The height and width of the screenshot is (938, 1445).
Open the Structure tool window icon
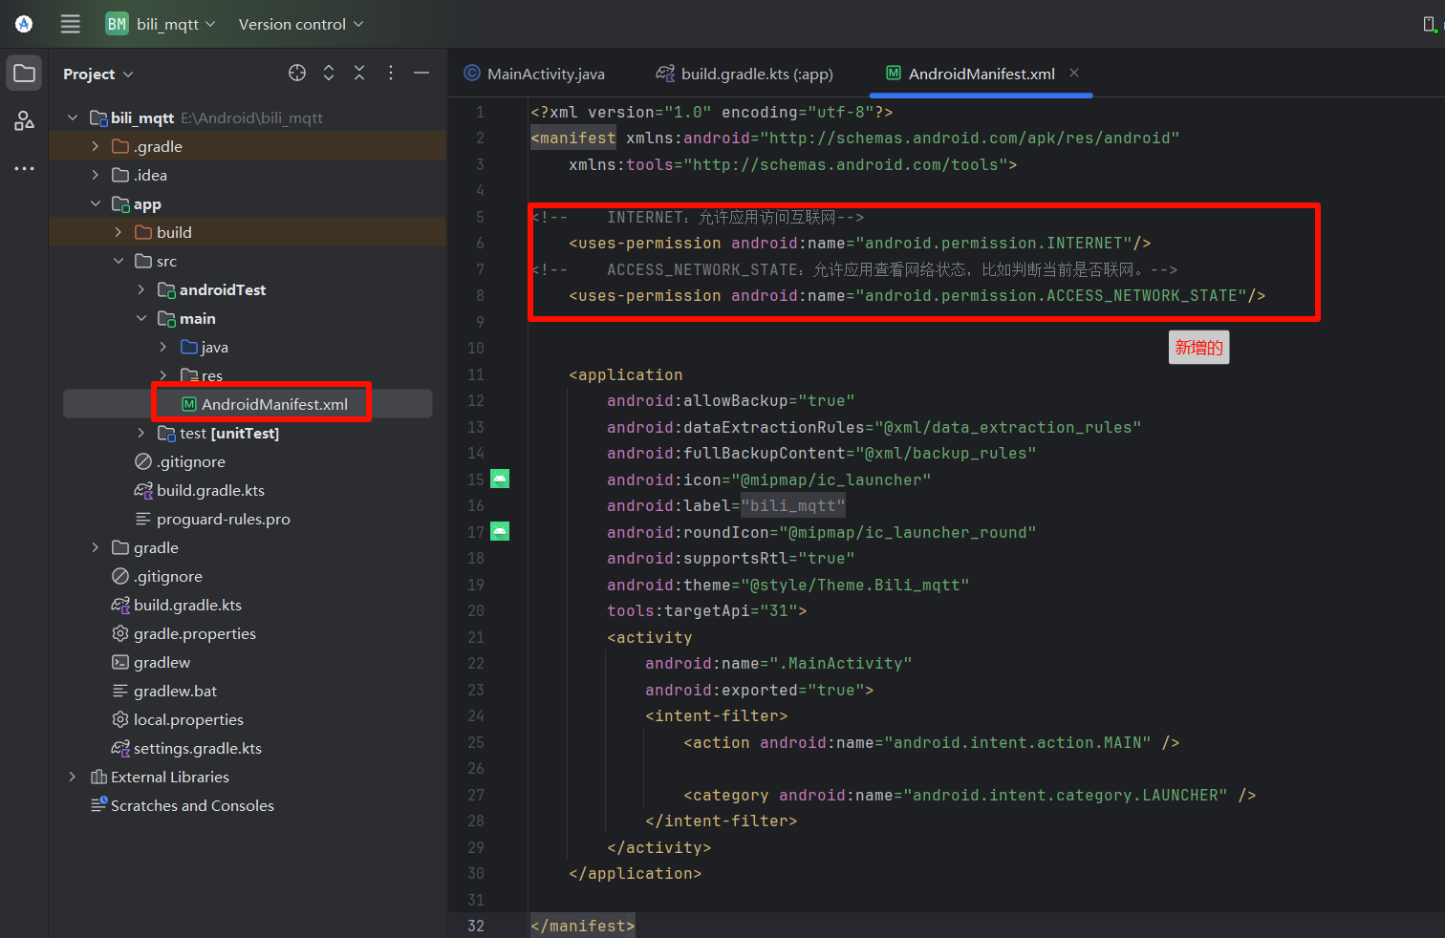point(24,120)
